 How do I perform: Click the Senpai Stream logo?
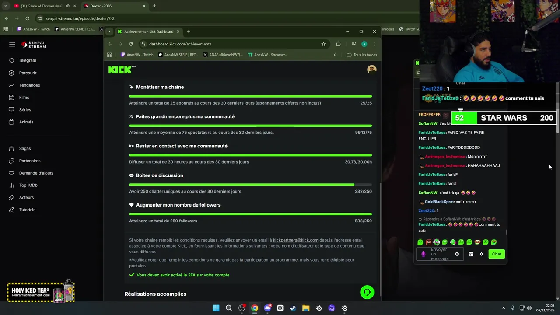click(33, 45)
